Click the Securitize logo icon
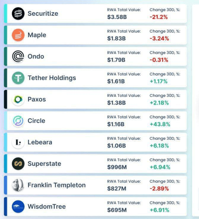The width and height of the screenshot is (199, 219). pyautogui.click(x=18, y=14)
